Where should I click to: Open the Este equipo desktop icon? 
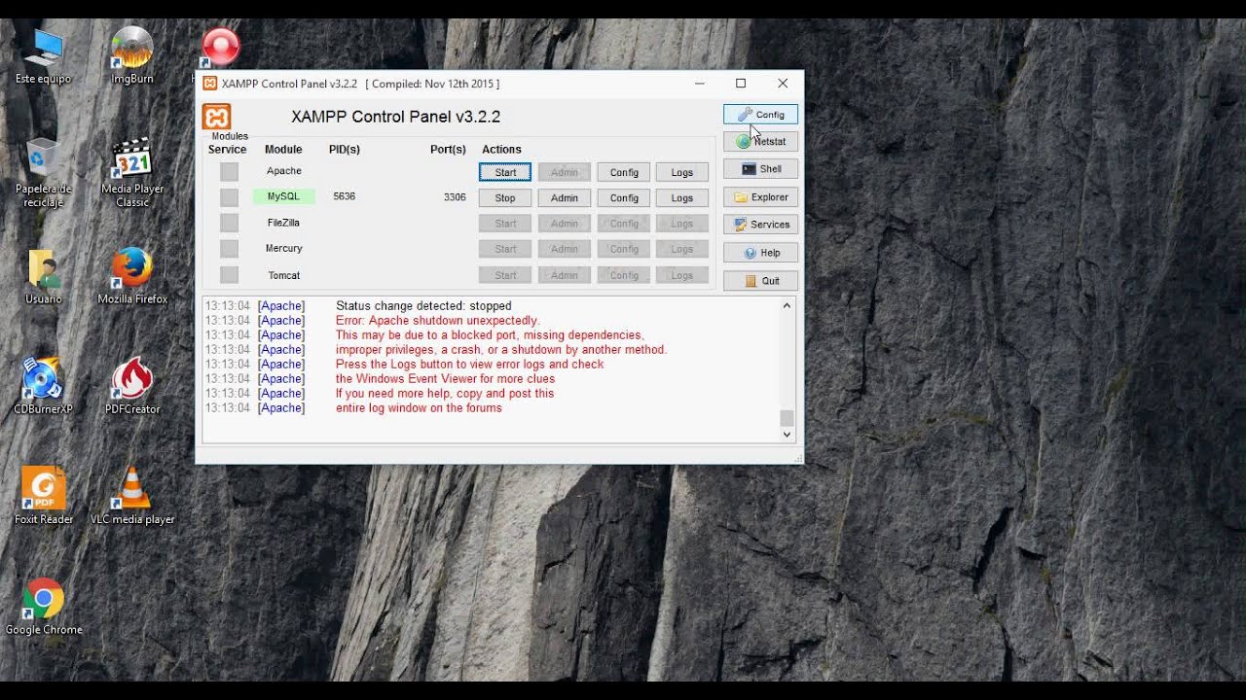[43, 56]
